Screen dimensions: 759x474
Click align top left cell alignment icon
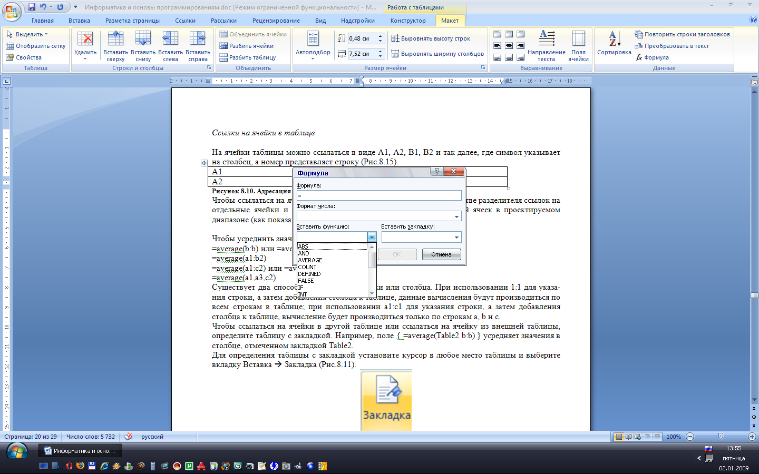pos(497,34)
